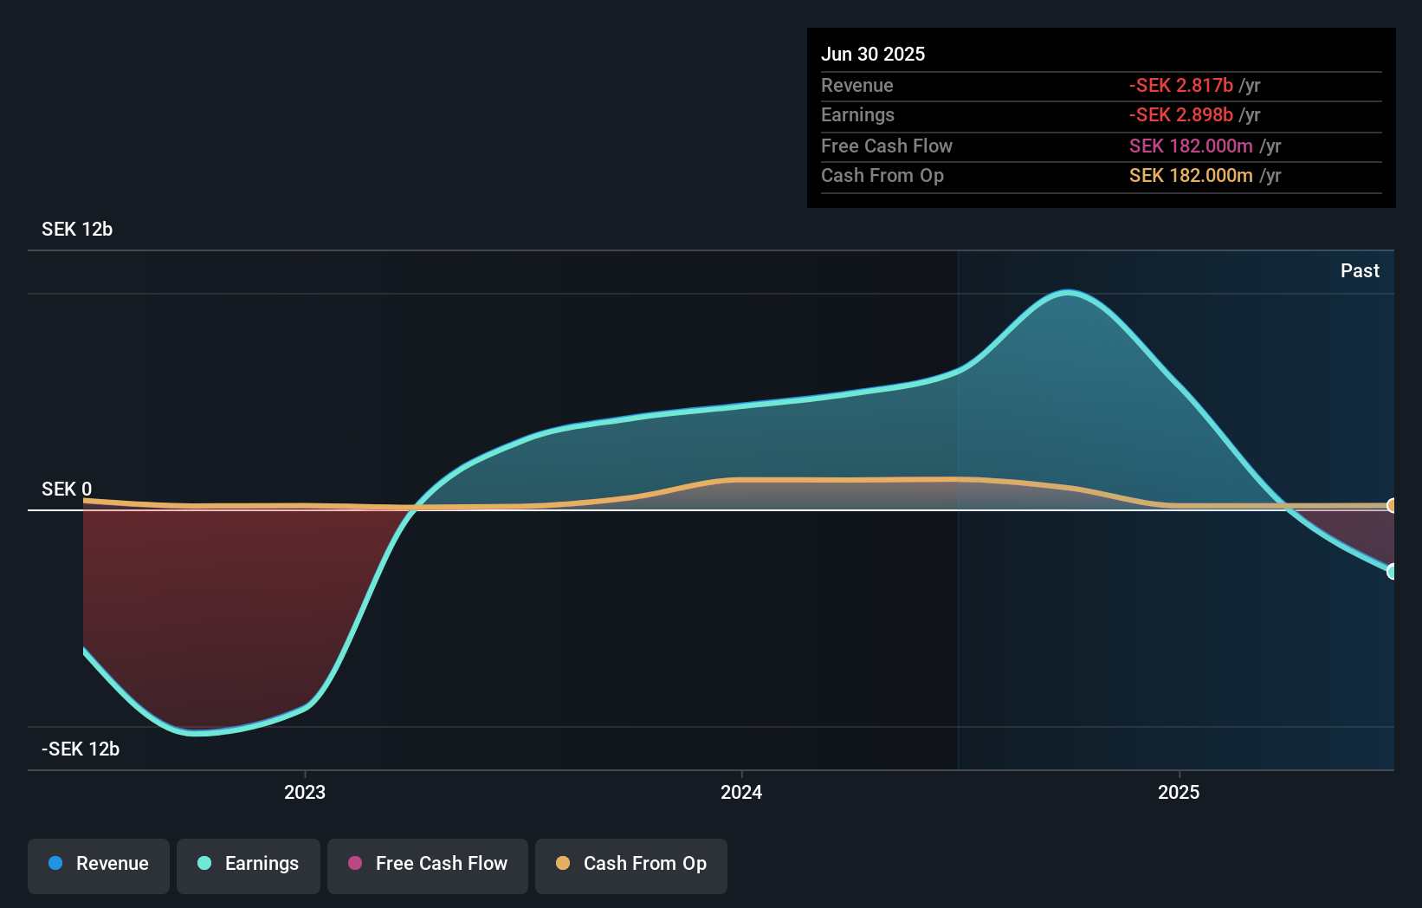Click the orange Cash From Op legend dot
This screenshot has width=1422, height=908.
tap(563, 863)
